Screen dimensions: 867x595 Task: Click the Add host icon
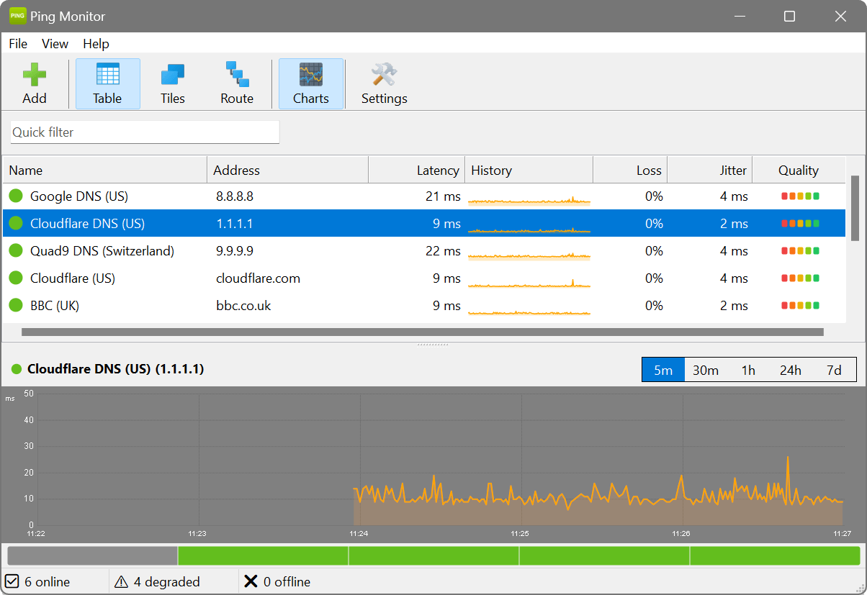pos(35,74)
